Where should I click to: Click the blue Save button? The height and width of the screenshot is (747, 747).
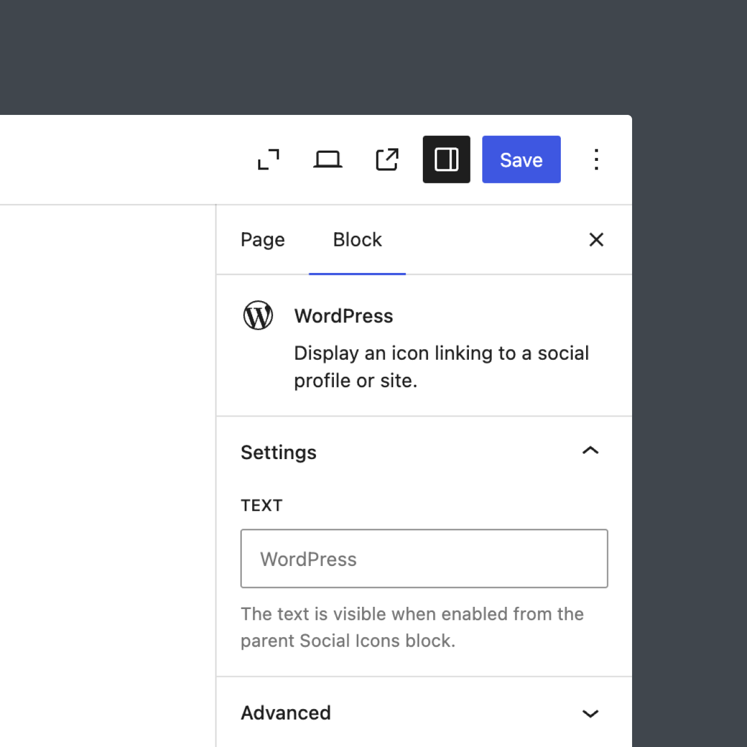coord(521,160)
